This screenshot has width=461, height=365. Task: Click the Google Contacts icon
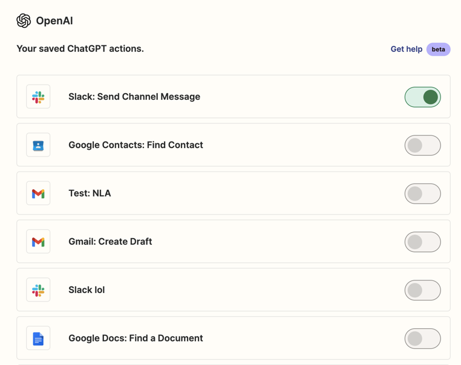point(38,145)
